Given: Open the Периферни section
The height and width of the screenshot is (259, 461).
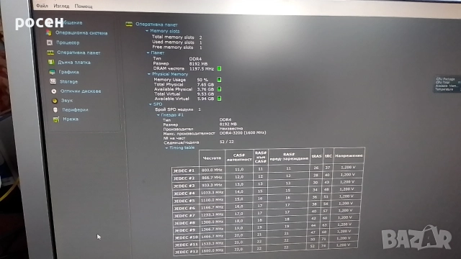Looking at the screenshot, I should coord(75,110).
